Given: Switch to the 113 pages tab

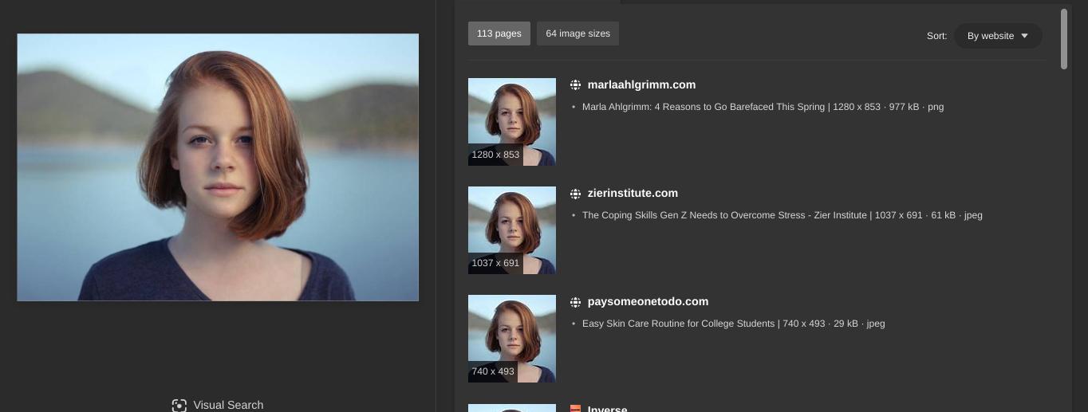Looking at the screenshot, I should point(499,33).
